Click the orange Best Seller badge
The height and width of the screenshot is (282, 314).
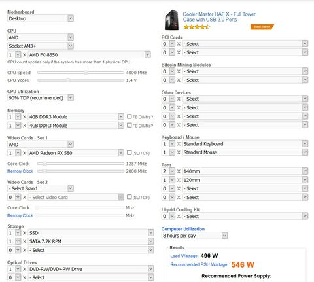click(x=262, y=27)
